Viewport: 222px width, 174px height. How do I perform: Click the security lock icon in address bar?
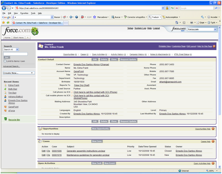click(167, 8)
